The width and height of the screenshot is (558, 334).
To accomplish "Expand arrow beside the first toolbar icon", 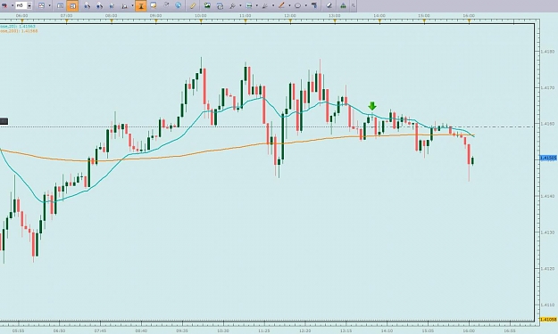I will coord(12,5).
